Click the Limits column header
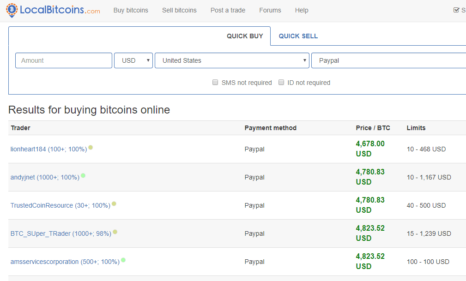The height and width of the screenshot is (281, 466). [416, 128]
